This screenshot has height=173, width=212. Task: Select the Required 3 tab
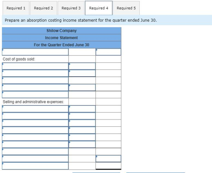pyautogui.click(x=71, y=8)
